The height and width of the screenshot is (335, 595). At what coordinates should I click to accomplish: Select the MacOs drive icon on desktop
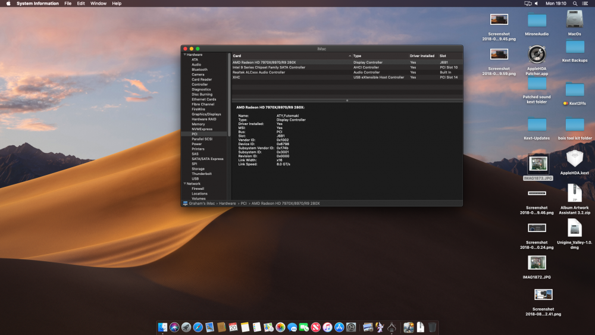coord(575,19)
